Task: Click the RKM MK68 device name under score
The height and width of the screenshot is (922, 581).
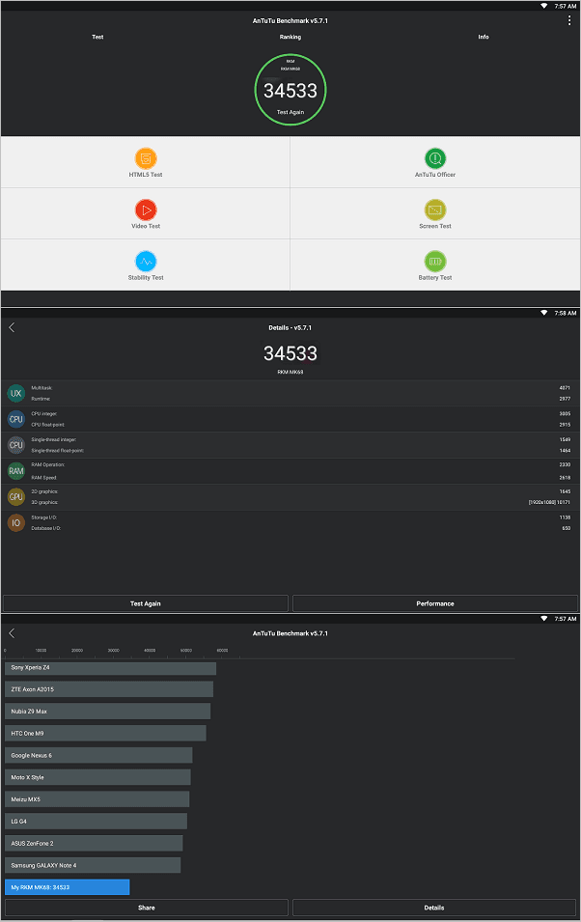Action: tap(290, 373)
